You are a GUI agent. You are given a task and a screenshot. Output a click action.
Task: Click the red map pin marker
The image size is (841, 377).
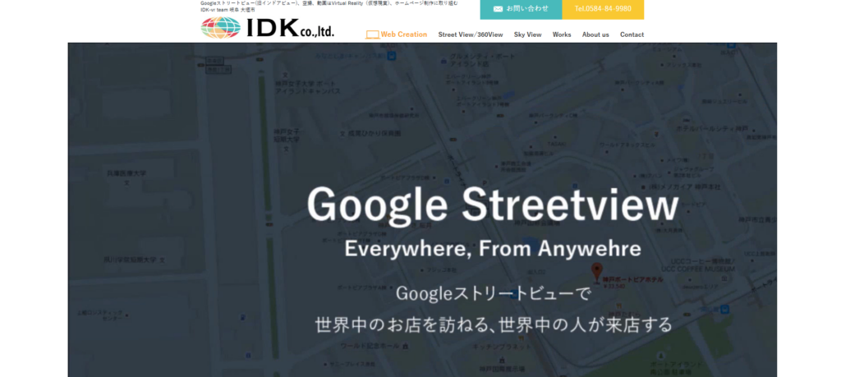click(x=597, y=270)
